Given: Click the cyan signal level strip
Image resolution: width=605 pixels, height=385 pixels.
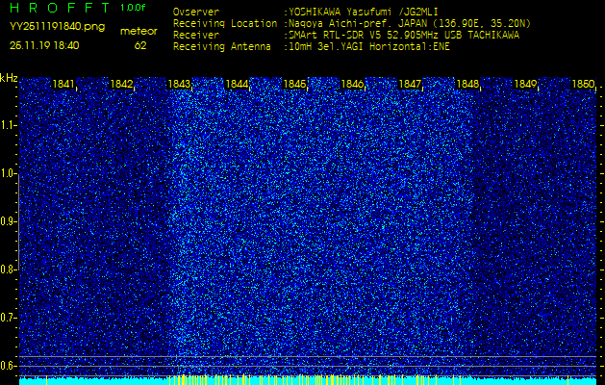Looking at the screenshot, I should click(308, 380).
